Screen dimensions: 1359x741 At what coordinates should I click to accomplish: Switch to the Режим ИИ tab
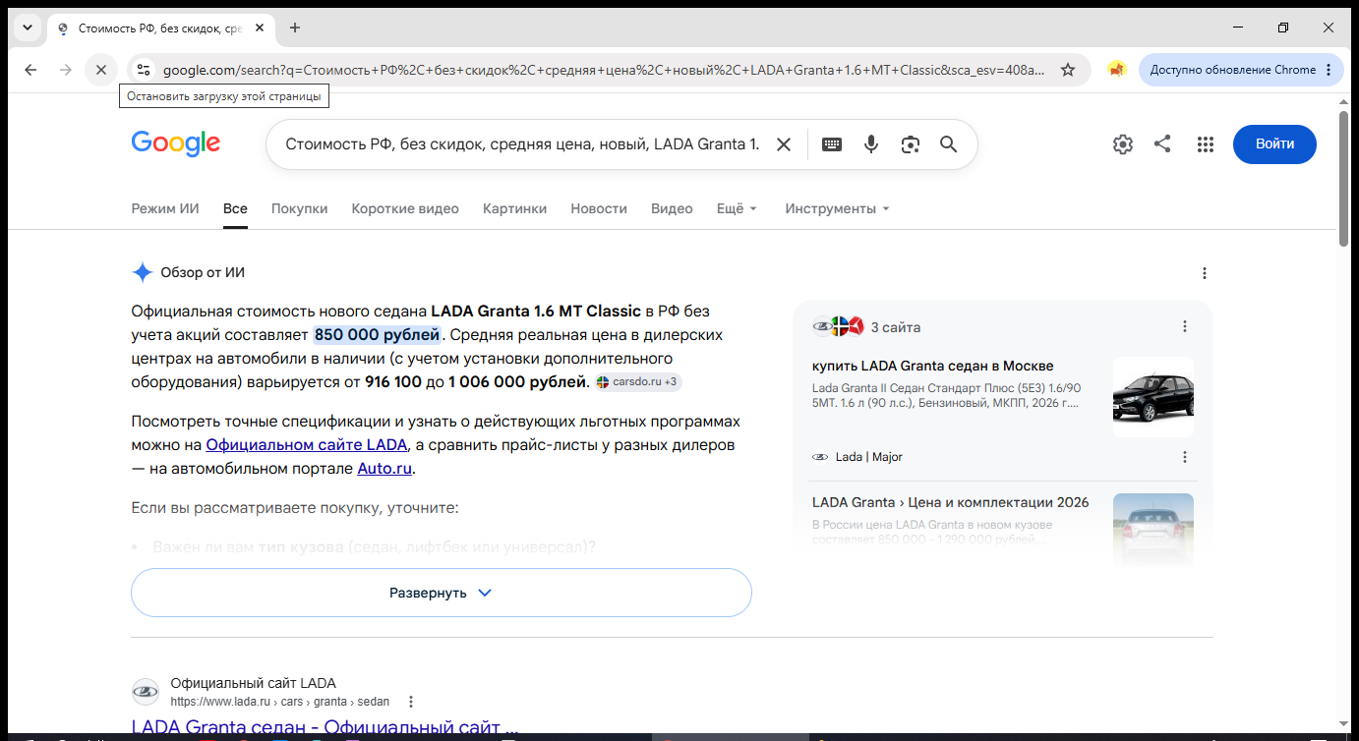[x=165, y=208]
